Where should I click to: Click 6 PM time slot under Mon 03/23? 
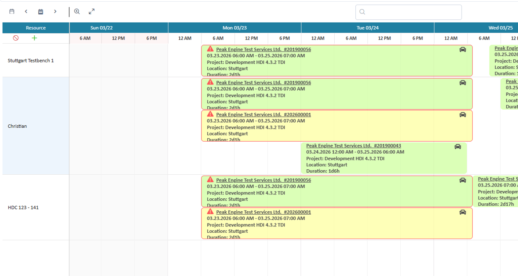tap(285, 38)
